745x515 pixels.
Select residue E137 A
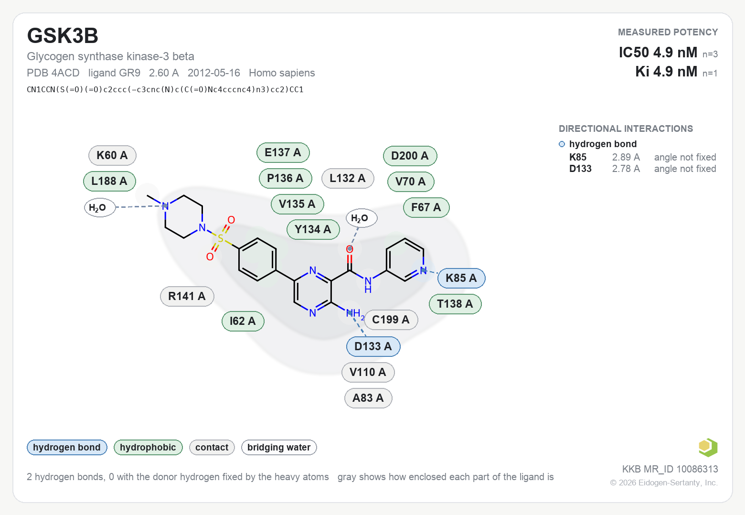(283, 152)
